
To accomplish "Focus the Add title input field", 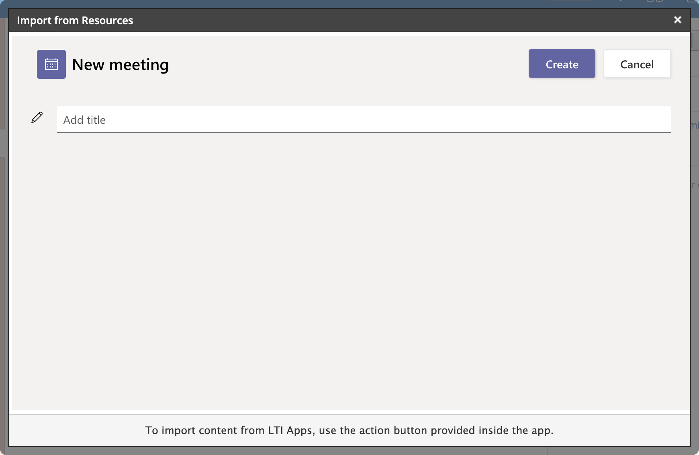I will 364,119.
